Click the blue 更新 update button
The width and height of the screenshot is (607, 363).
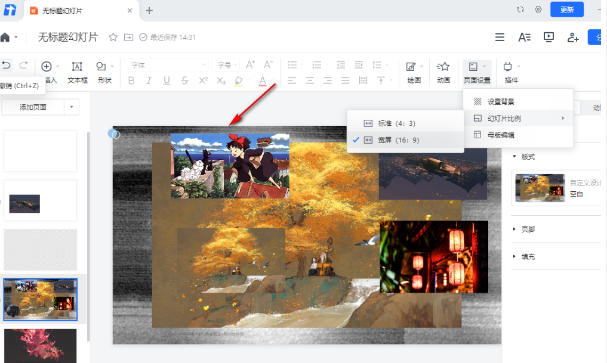click(566, 10)
